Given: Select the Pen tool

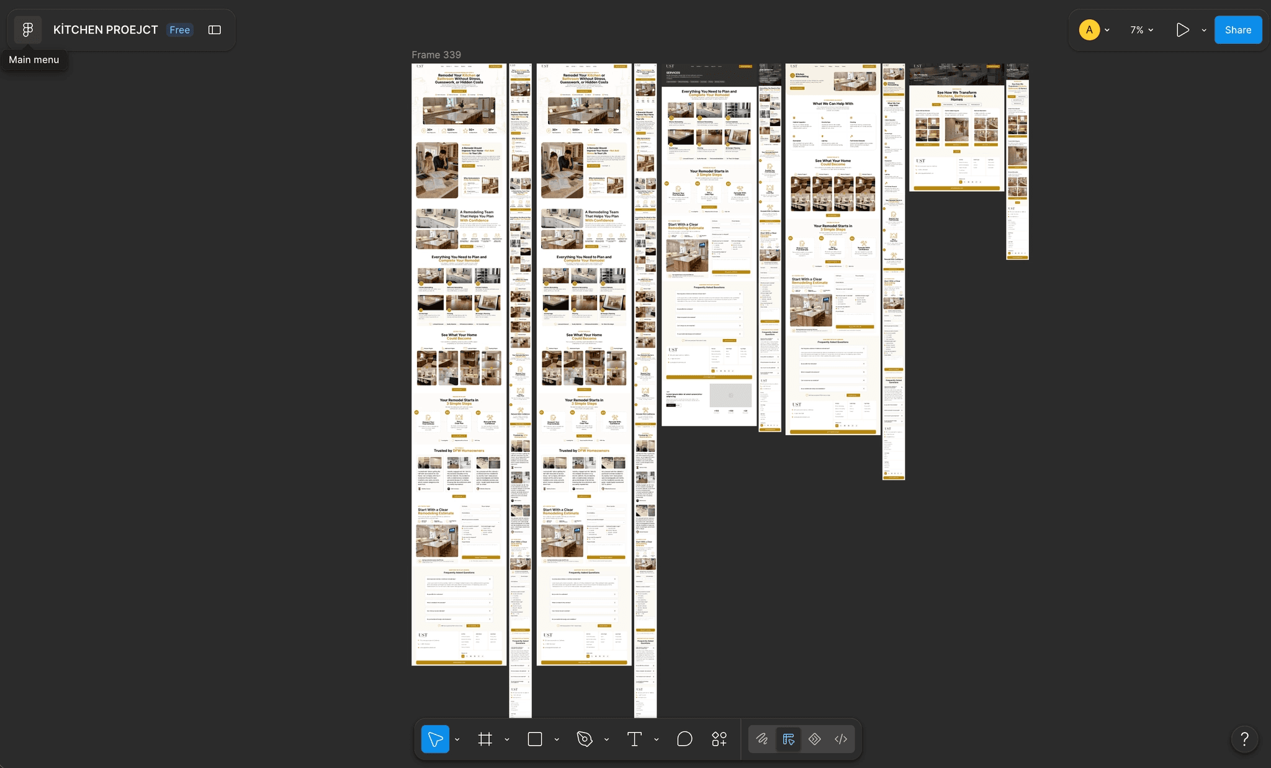Looking at the screenshot, I should 585,739.
